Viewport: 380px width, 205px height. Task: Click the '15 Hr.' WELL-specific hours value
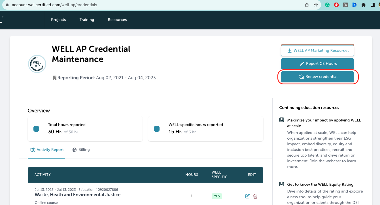[175, 132]
